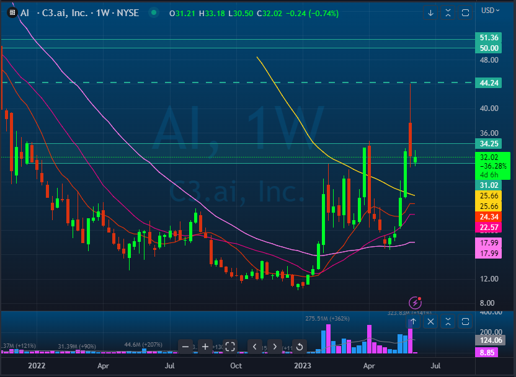Click the low value L30.50 in header

click(x=241, y=14)
